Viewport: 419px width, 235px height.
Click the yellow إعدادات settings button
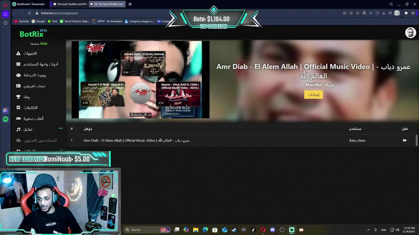pyautogui.click(x=314, y=95)
